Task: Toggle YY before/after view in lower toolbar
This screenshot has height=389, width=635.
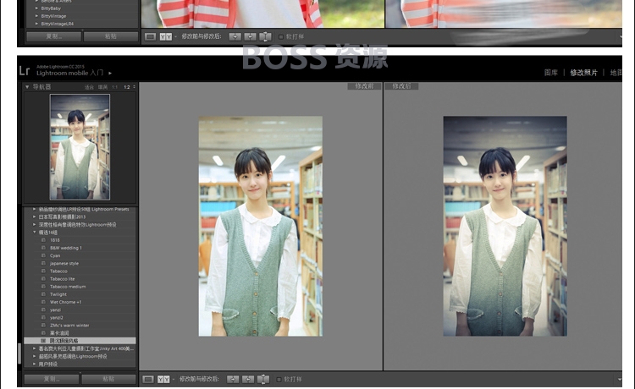Action: [163, 380]
